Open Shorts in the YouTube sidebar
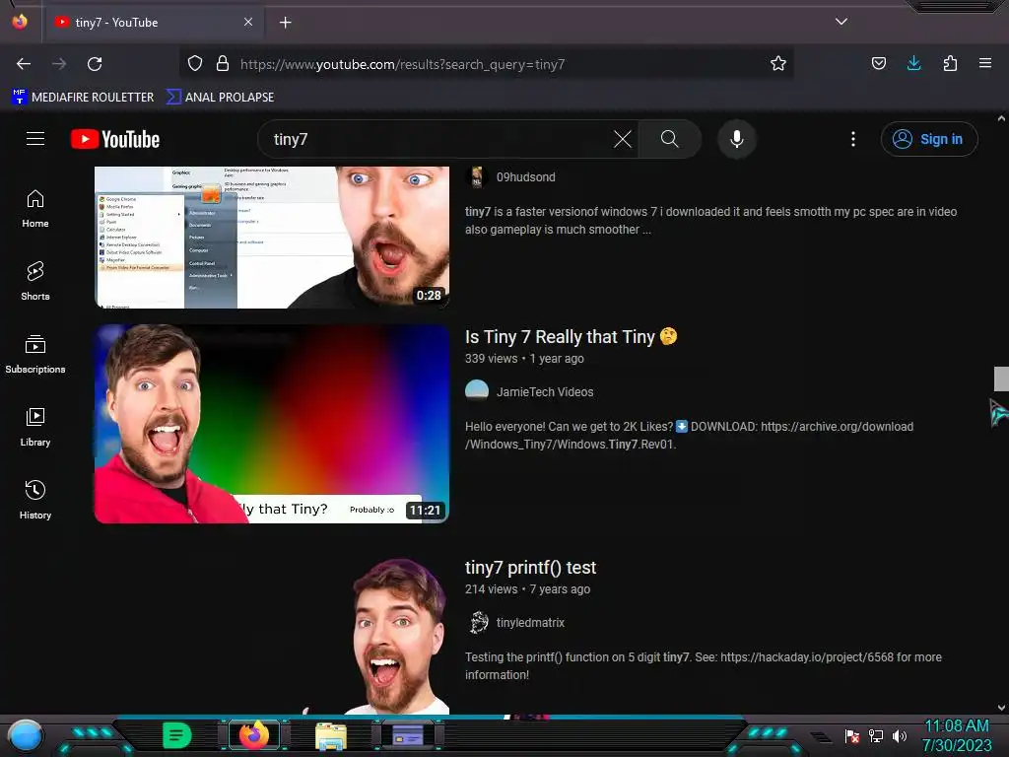Viewport: 1009px width, 757px height. pyautogui.click(x=35, y=282)
